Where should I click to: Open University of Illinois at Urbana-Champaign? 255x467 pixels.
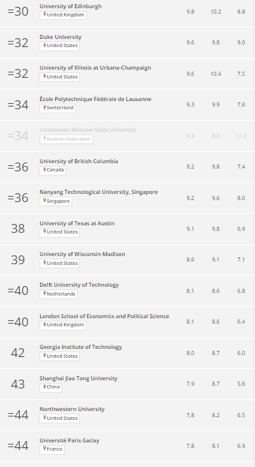click(x=95, y=68)
